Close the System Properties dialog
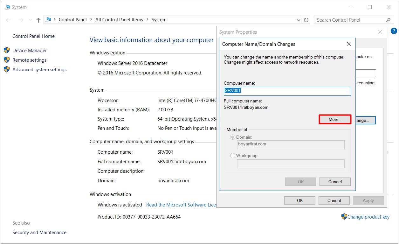The image size is (399, 244). [380, 32]
